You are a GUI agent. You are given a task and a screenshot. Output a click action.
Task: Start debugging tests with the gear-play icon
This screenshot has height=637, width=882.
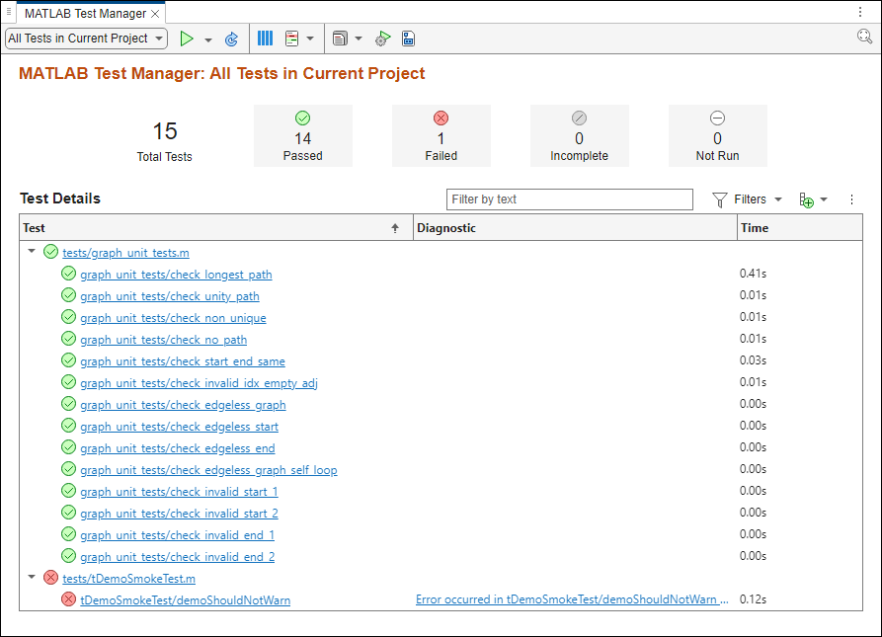382,39
